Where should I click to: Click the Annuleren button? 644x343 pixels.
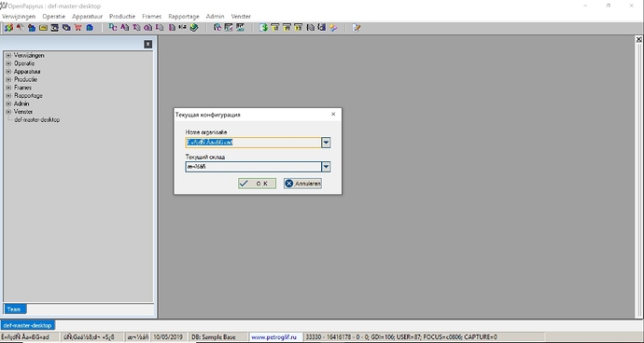point(302,184)
